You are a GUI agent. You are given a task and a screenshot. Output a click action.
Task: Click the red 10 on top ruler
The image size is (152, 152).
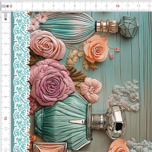[117, 6]
